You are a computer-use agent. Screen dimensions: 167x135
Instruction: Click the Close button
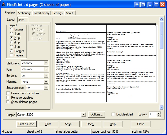[x=141, y=124]
